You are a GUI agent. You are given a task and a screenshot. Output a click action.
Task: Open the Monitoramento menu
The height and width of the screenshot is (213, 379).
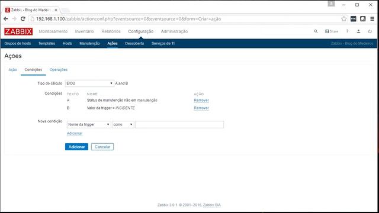pos(53,31)
